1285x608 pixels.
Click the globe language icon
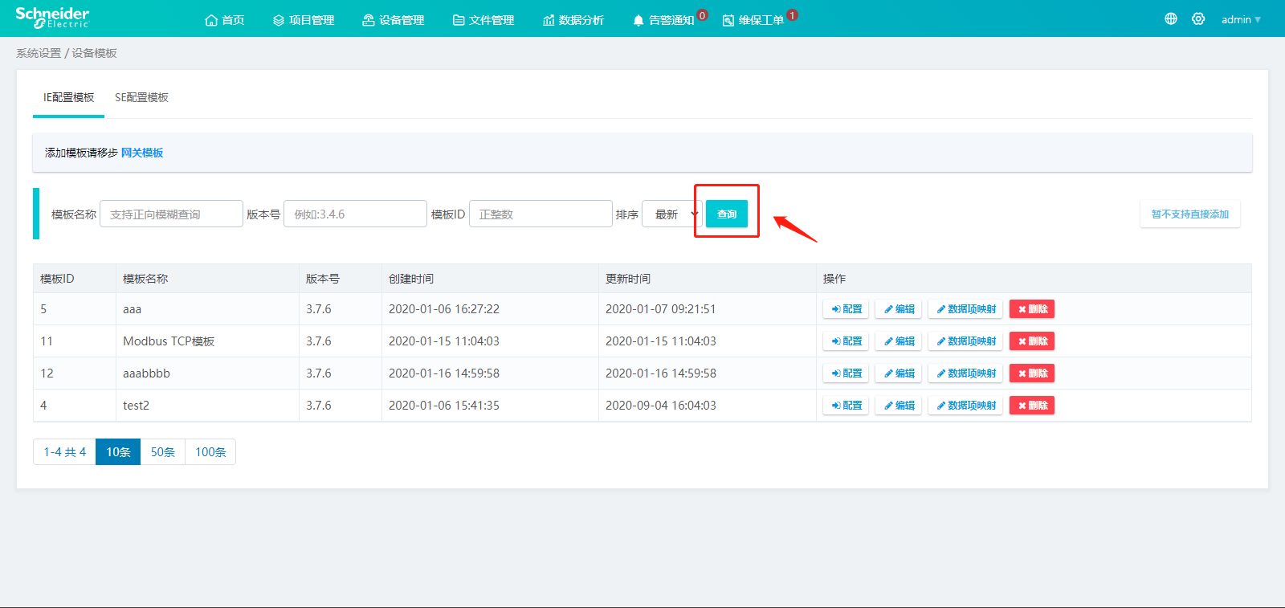[1171, 18]
